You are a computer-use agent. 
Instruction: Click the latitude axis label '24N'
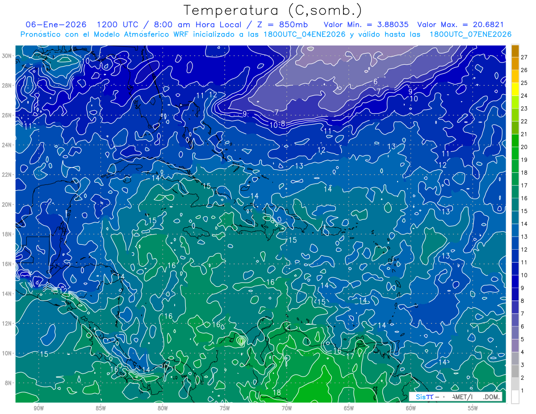[7, 145]
